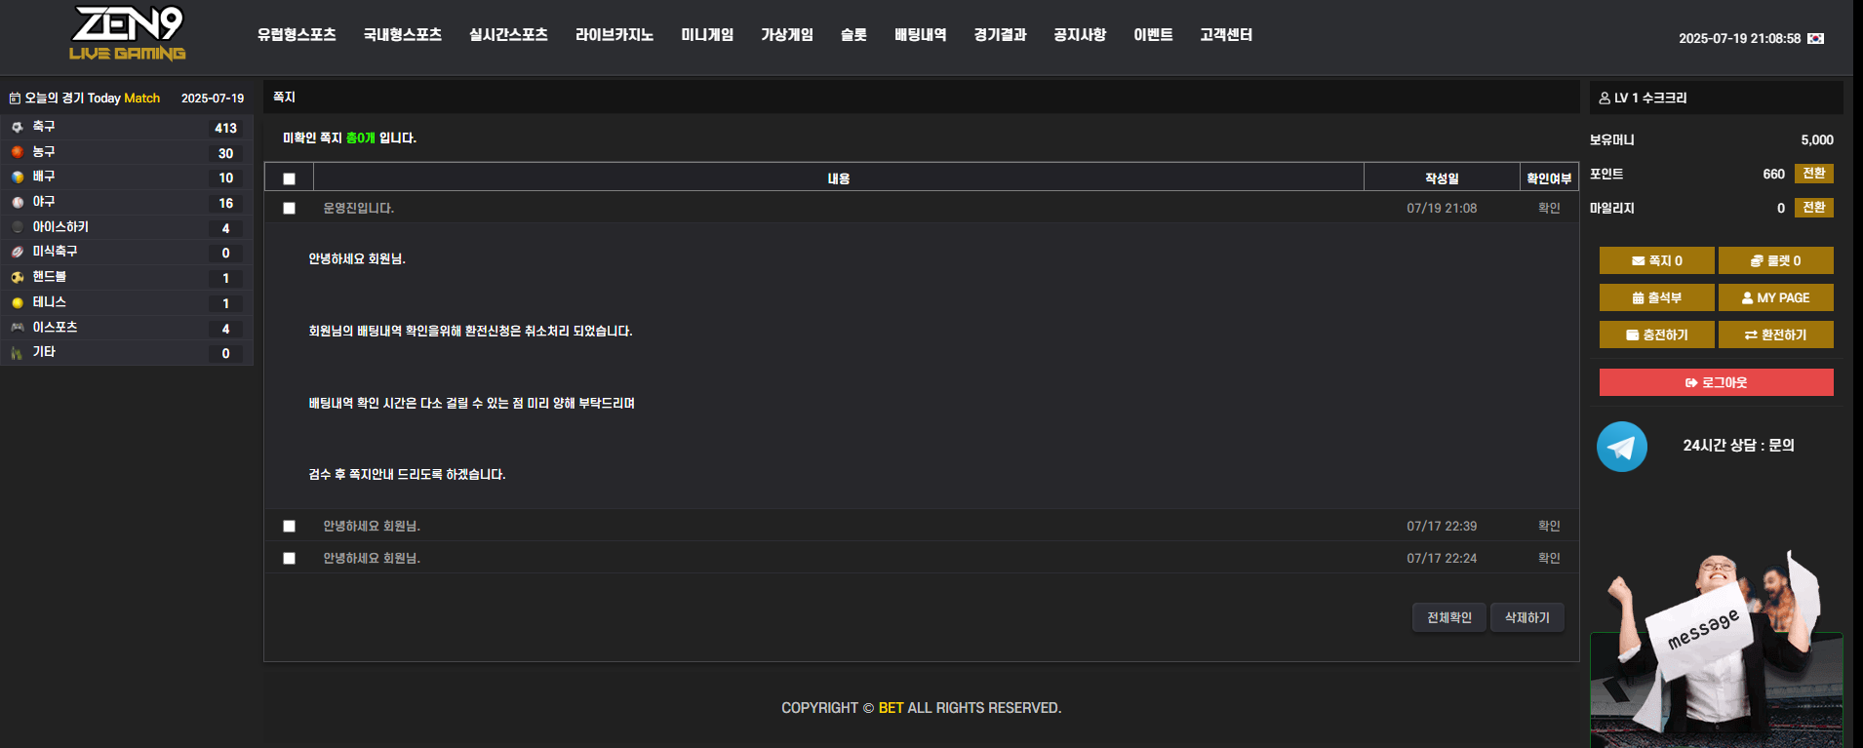Click the volleyball icon in sidebar
The width and height of the screenshot is (1863, 748).
click(17, 177)
